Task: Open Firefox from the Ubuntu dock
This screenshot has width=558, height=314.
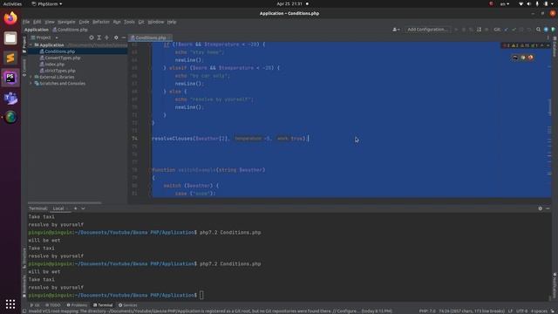Action: (10, 18)
